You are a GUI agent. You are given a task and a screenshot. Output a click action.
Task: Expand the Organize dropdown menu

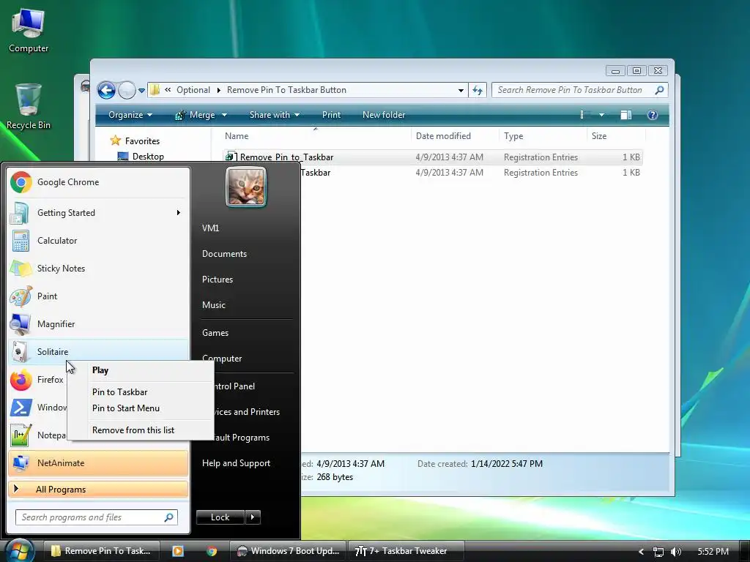click(x=130, y=115)
